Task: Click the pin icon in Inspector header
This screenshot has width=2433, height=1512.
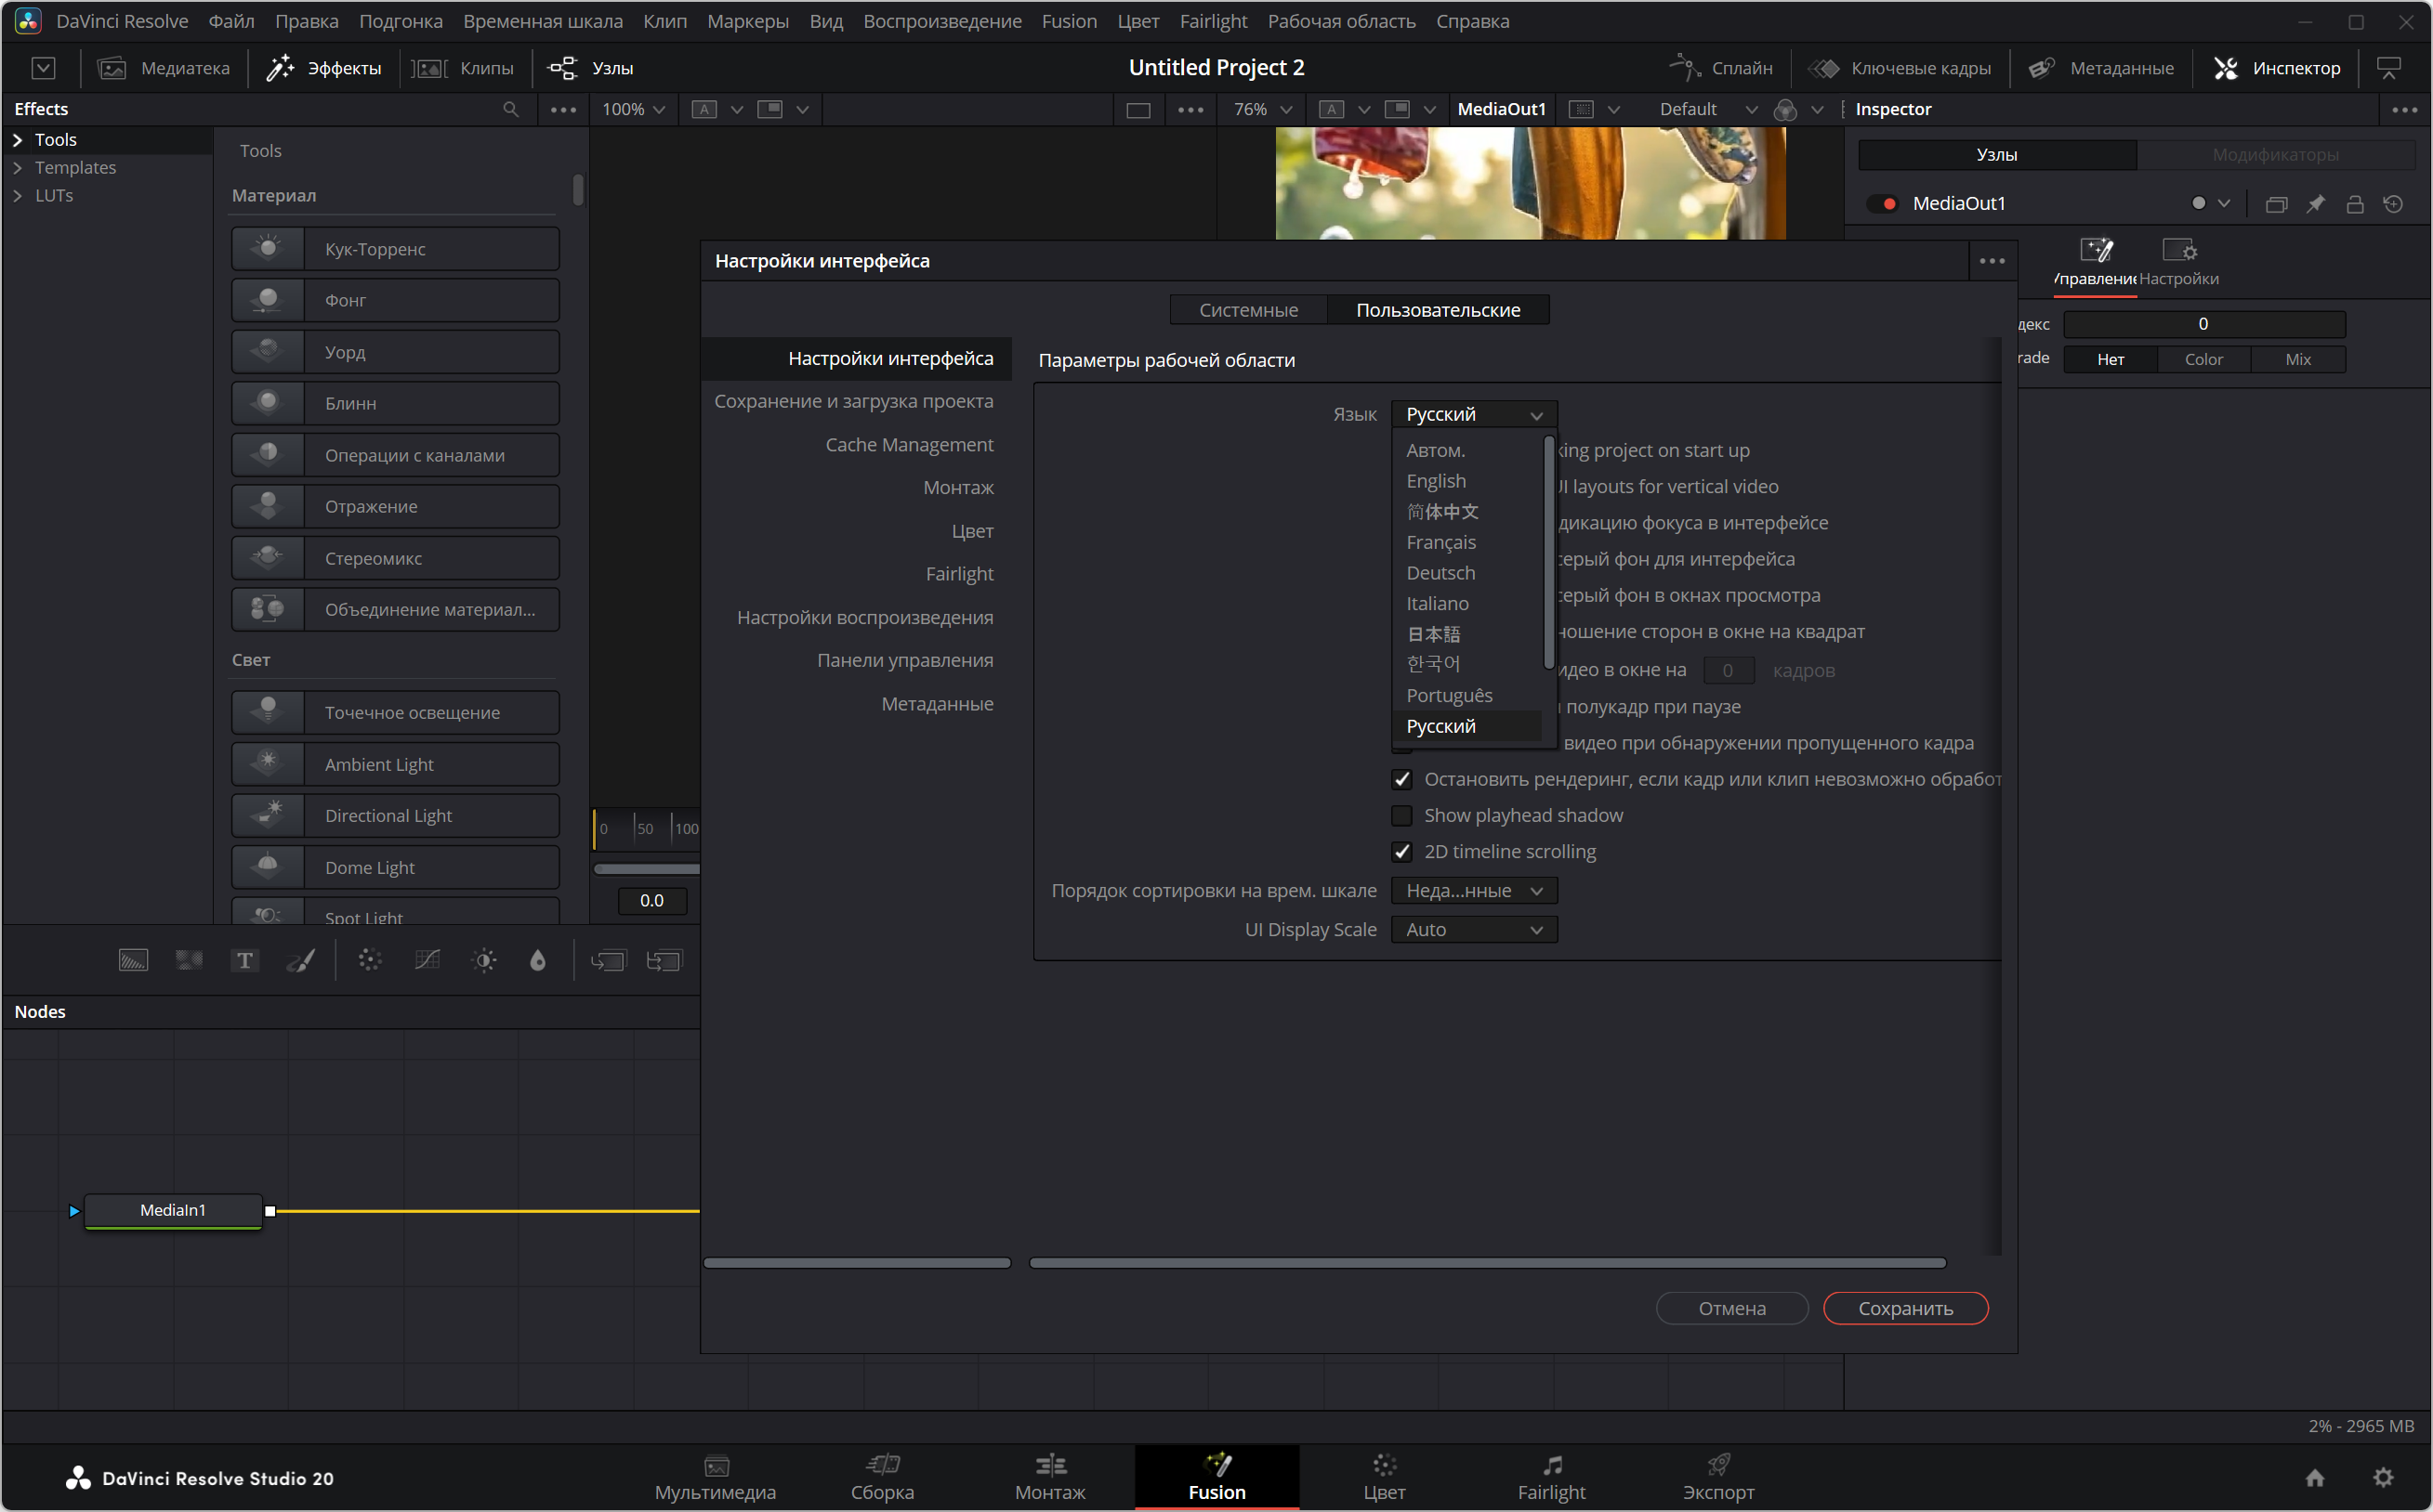Action: 2315,204
